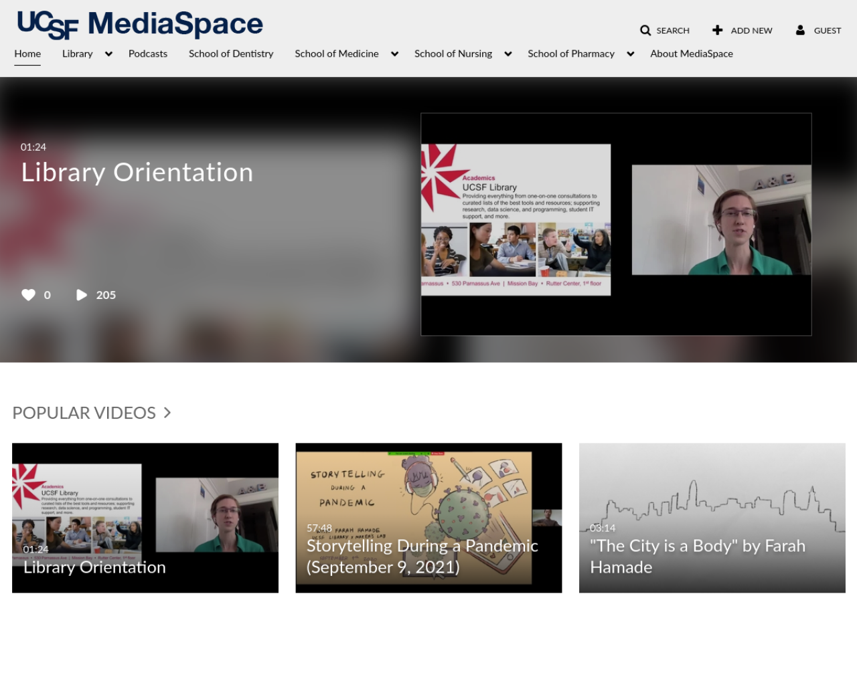Image resolution: width=857 pixels, height=685 pixels.
Task: Like Library Orientation with heart icon
Action: pyautogui.click(x=28, y=295)
